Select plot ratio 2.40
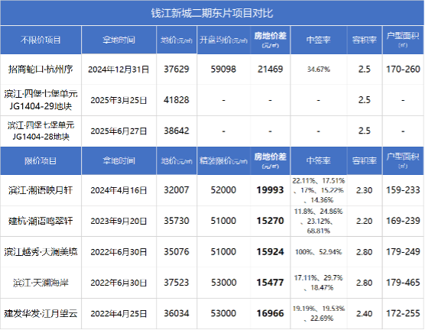Screen dimensions: 425x330 pos(365,314)
